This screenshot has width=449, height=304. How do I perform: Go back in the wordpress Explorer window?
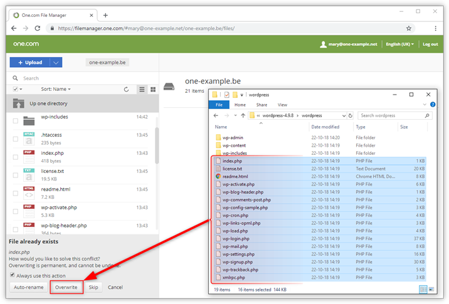click(216, 116)
